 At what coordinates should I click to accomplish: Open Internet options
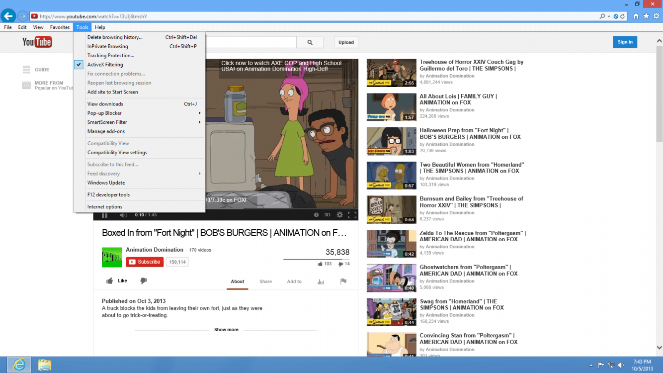coord(139,207)
